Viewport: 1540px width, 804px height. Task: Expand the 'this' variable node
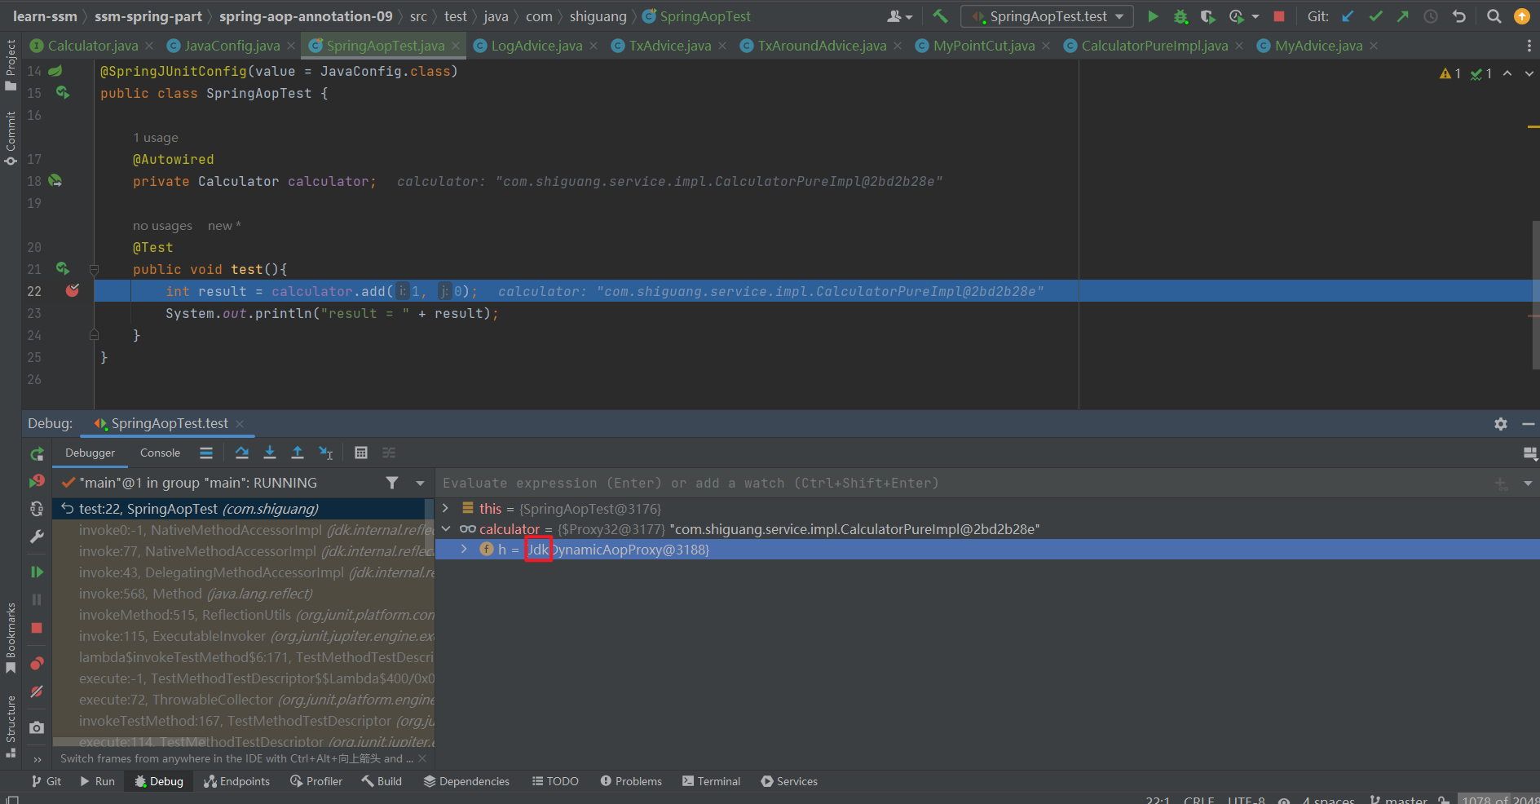click(x=445, y=508)
